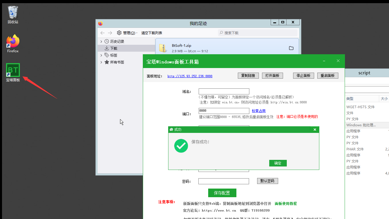389x219 pixels.
Task: Click the 重启面板 button
Action: tap(328, 75)
